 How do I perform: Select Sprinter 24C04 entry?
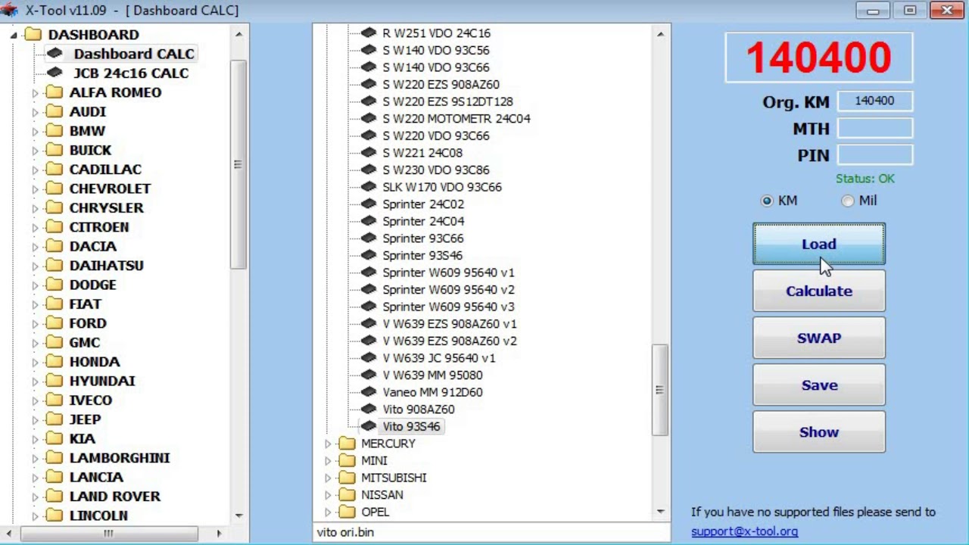pos(423,221)
